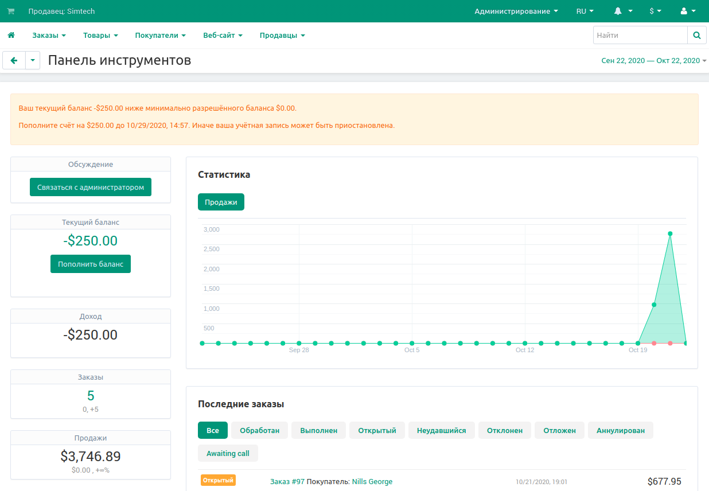Select the Продажи statistics tab

click(x=221, y=202)
